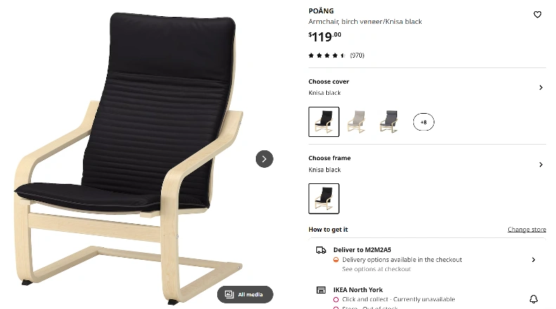Click the notify bell icon for IKEA North York
Image resolution: width=556 pixels, height=309 pixels.
(x=534, y=299)
